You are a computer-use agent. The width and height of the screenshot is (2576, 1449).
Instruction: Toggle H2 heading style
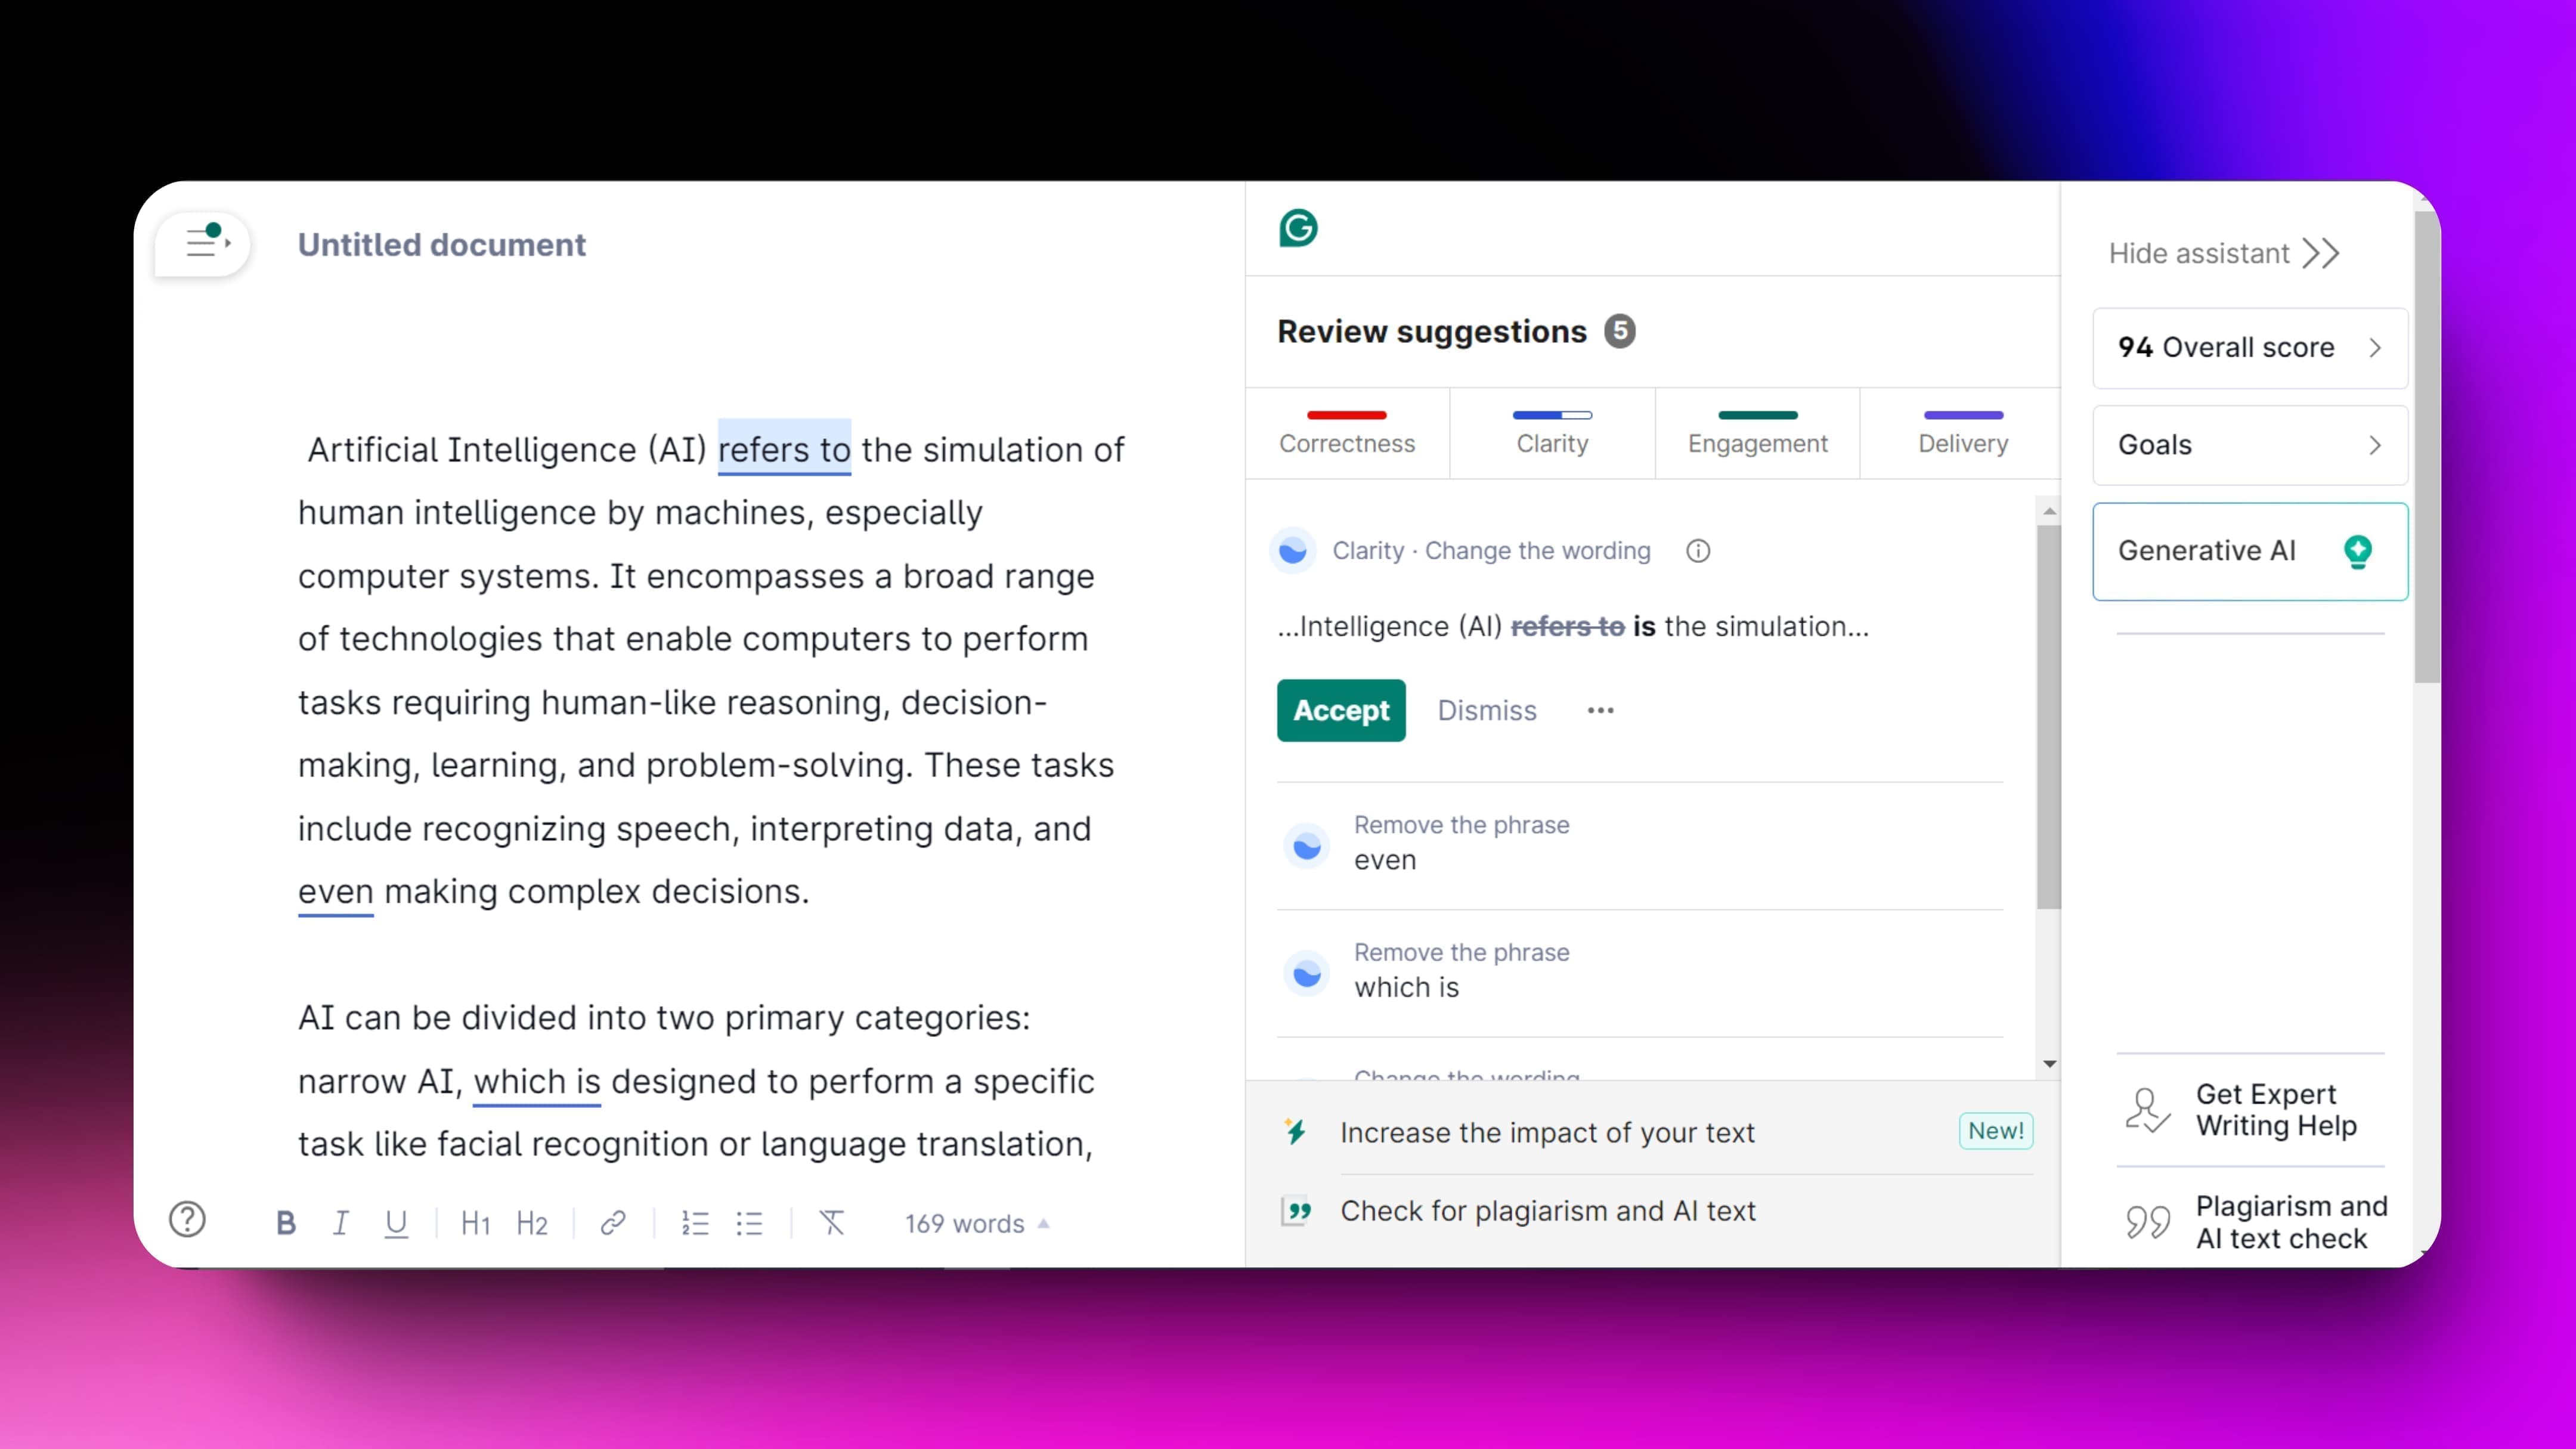pyautogui.click(x=532, y=1222)
